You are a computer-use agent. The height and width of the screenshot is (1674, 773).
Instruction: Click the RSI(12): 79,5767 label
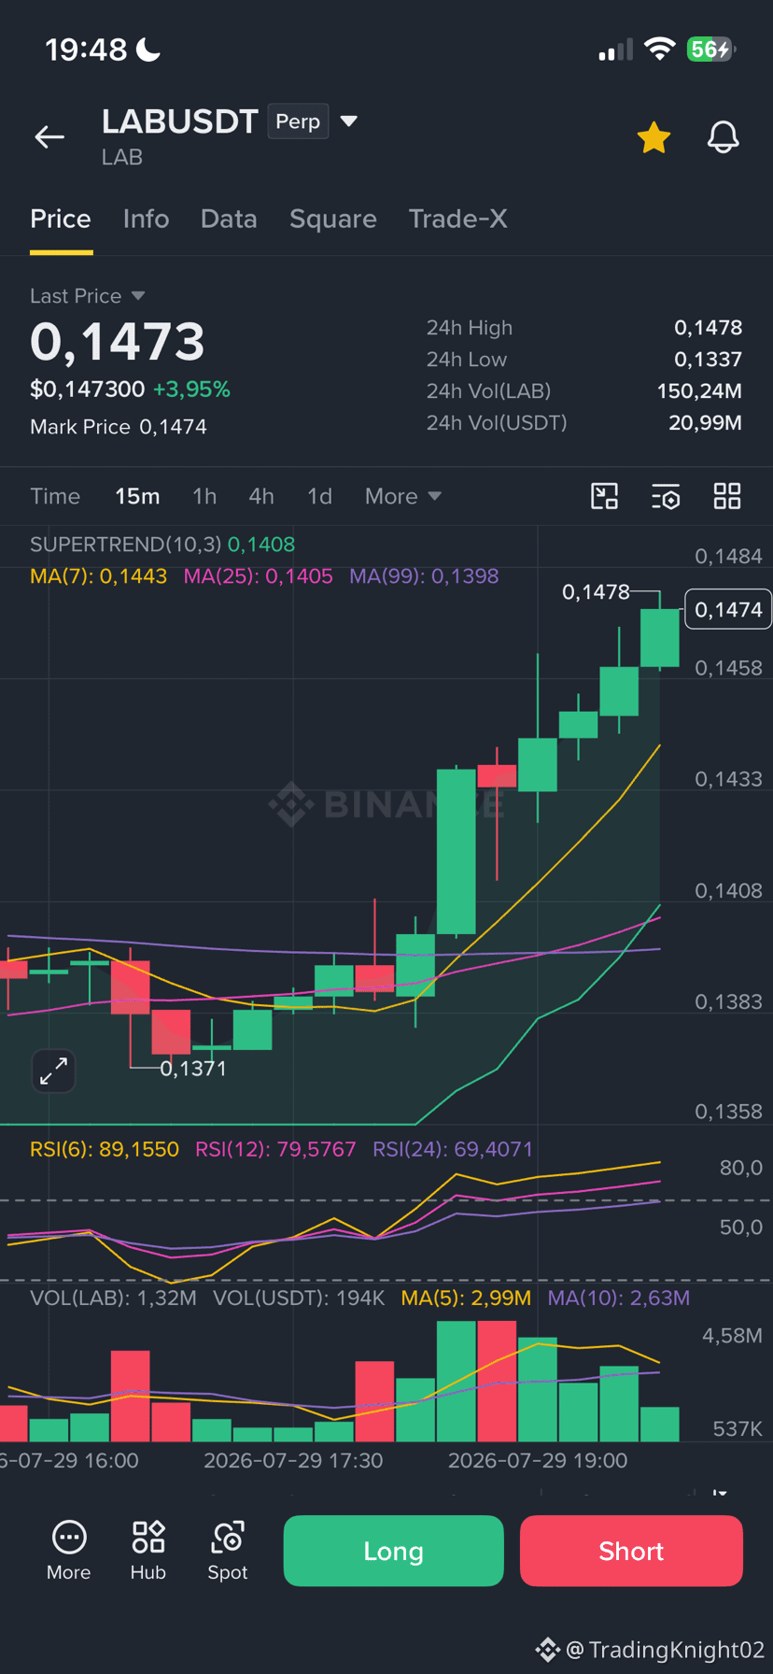[x=275, y=1149]
